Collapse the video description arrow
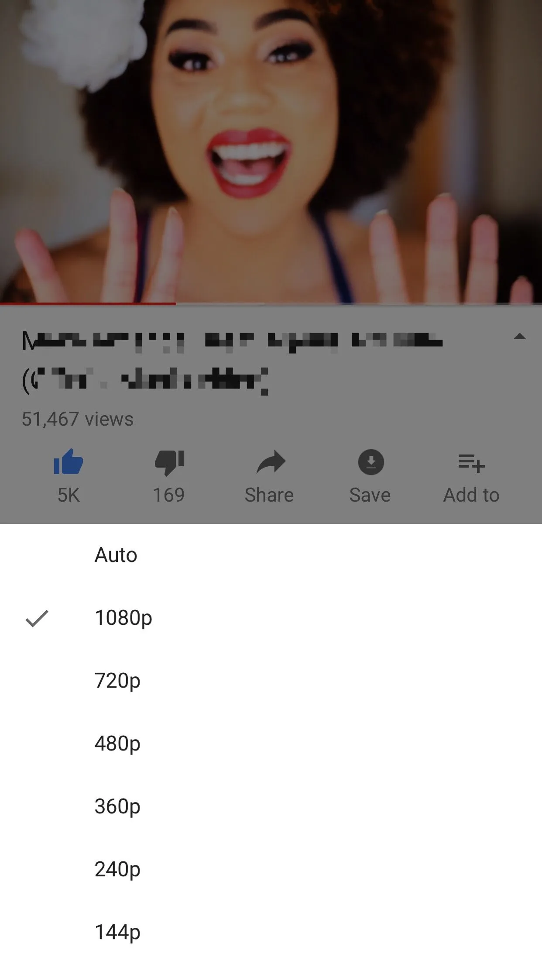Screen dimensions: 542x964 [519, 337]
